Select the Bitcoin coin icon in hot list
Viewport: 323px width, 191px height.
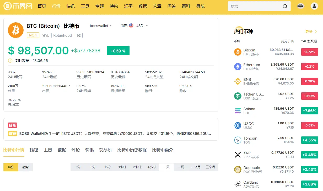pyautogui.click(x=238, y=52)
